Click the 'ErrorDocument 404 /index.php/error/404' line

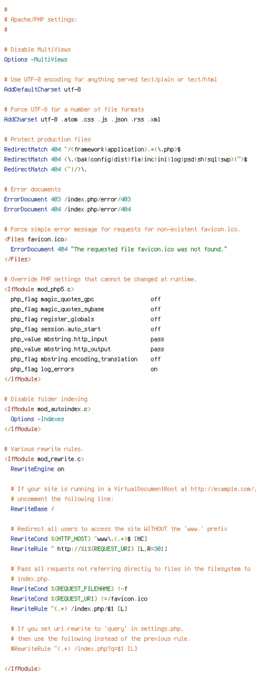click(x=67, y=209)
